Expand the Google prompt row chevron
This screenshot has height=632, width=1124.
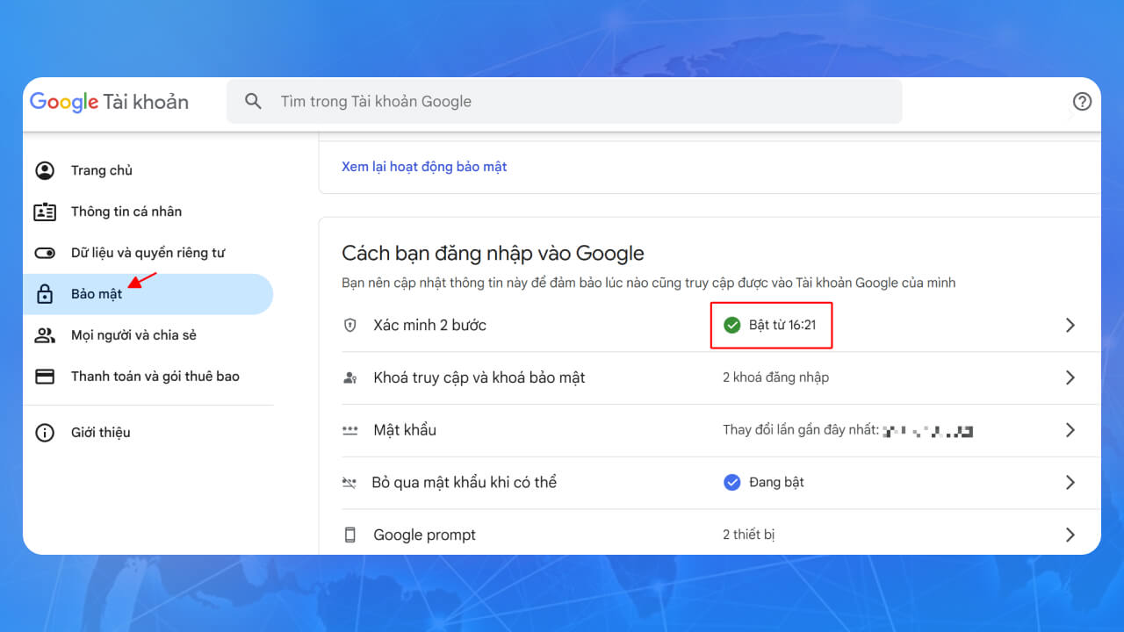tap(1070, 535)
